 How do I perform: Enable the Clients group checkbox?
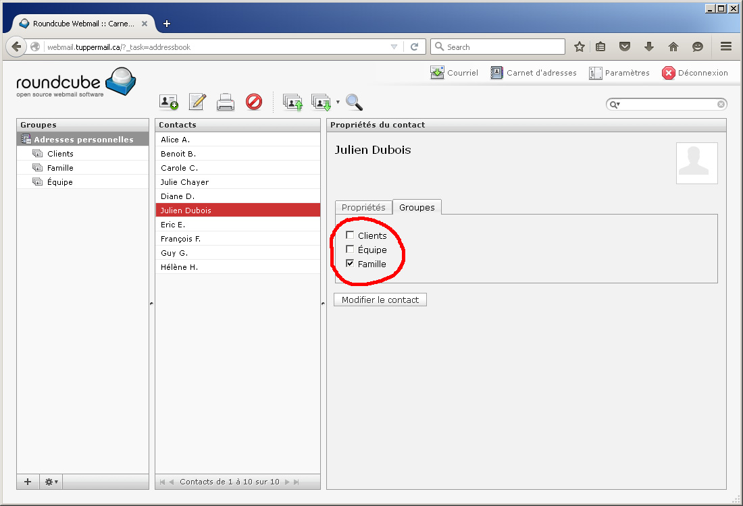350,235
